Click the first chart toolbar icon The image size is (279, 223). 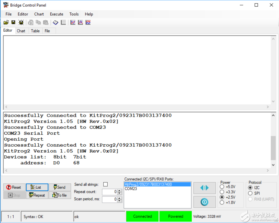click(73, 22)
